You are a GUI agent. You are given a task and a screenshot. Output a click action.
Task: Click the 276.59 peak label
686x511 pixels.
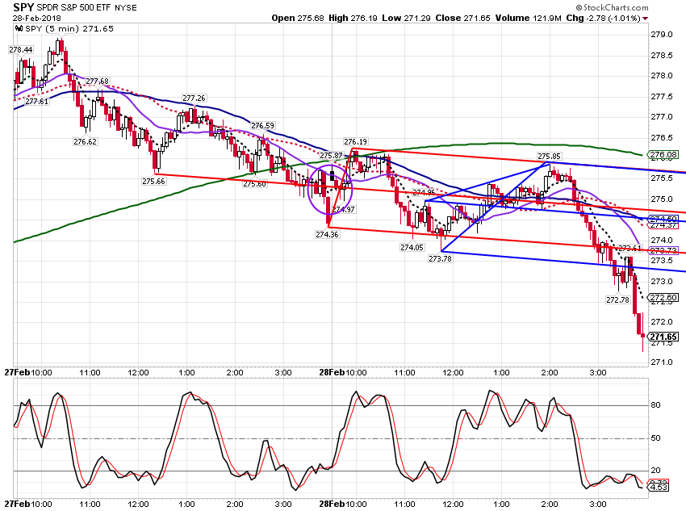[x=262, y=126]
